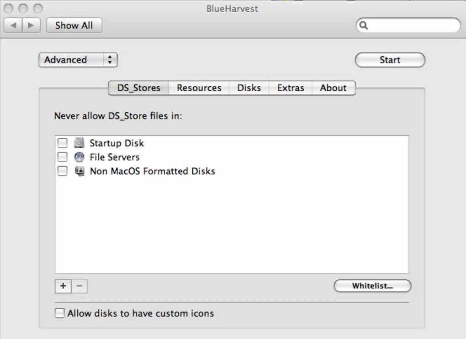Check the File Servers checkbox

click(63, 157)
